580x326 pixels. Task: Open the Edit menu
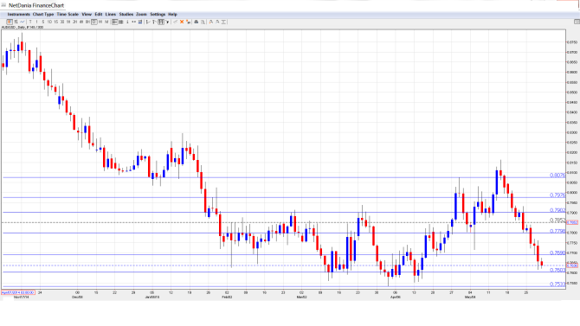[x=99, y=14]
